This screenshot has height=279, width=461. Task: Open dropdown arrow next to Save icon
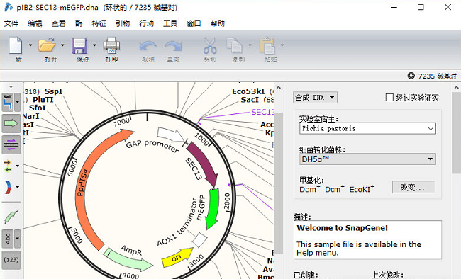tap(94, 45)
